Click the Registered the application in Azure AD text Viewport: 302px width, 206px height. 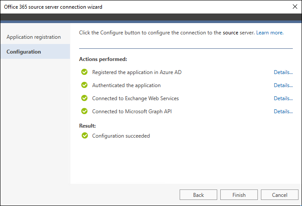(x=137, y=72)
